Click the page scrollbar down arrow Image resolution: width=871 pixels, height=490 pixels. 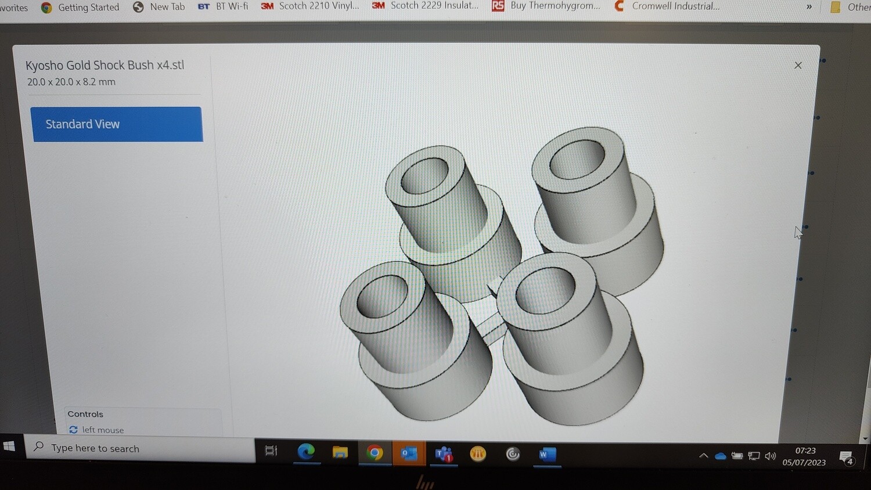pos(866,439)
